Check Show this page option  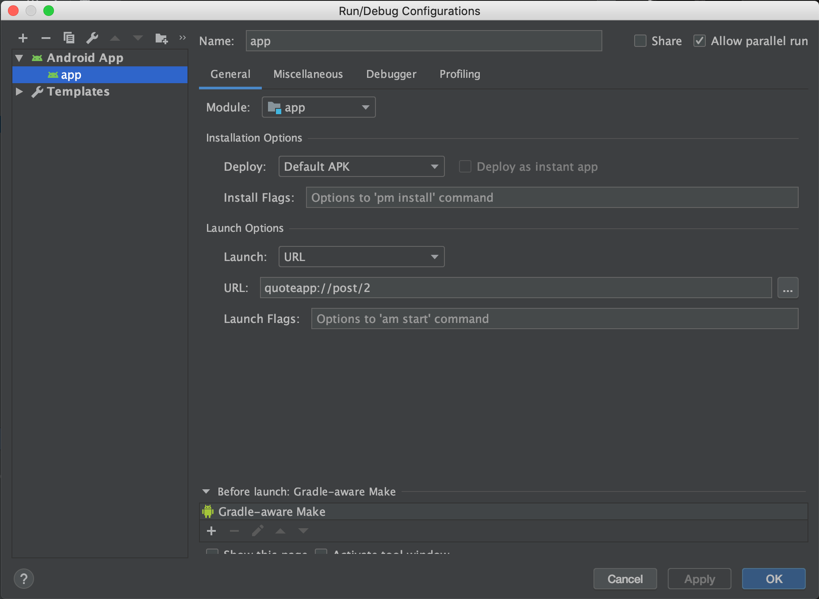click(212, 552)
